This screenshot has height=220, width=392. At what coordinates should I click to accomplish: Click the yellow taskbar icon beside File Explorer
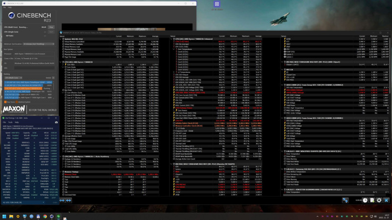pos(18,217)
